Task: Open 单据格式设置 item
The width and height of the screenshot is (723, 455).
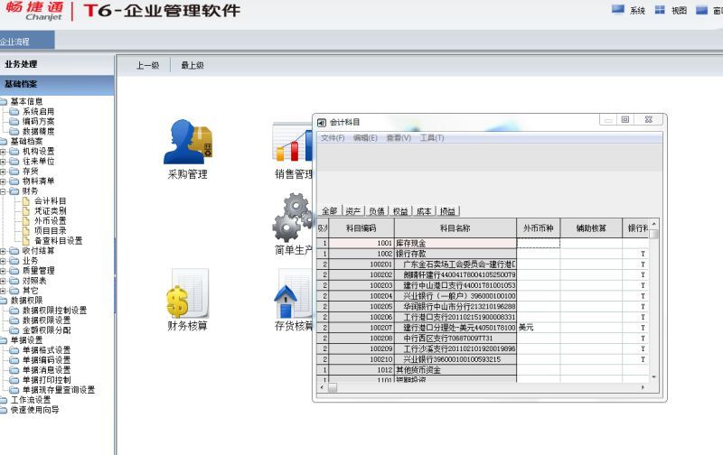Action: coord(46,350)
